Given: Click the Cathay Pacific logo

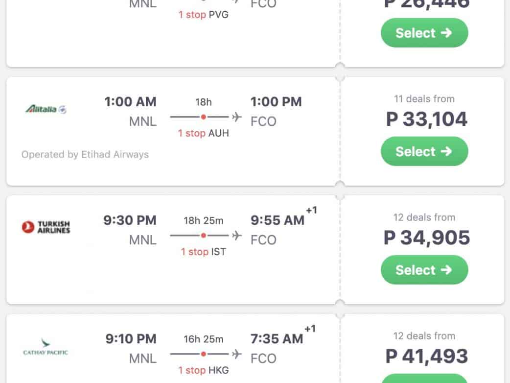Looking at the screenshot, I should (46, 347).
